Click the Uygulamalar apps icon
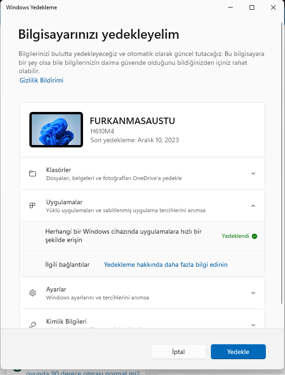Screen dimensions: 285x375 32,205
